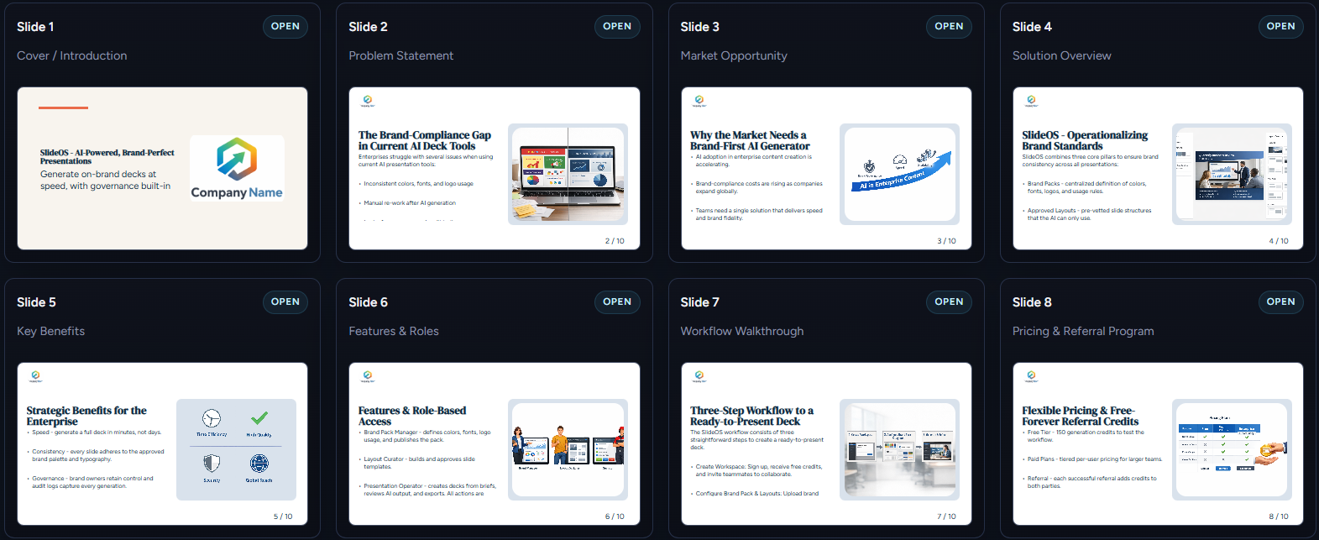Image resolution: width=1319 pixels, height=540 pixels.
Task: Click heading 'The Brand-Compliance Gap in Current AI Deck Tools'
Action: [x=425, y=140]
